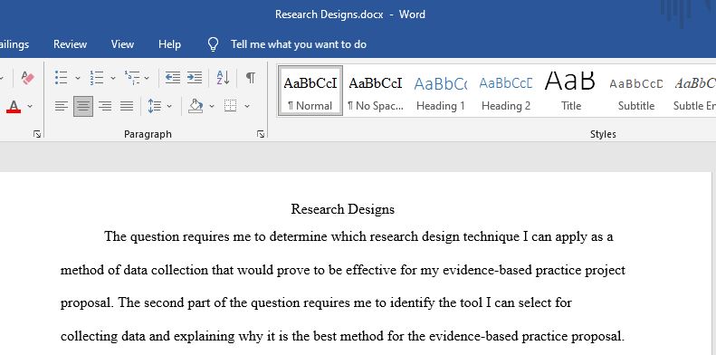The image size is (716, 355).
Task: Apply the No Spacing style
Action: click(x=376, y=91)
